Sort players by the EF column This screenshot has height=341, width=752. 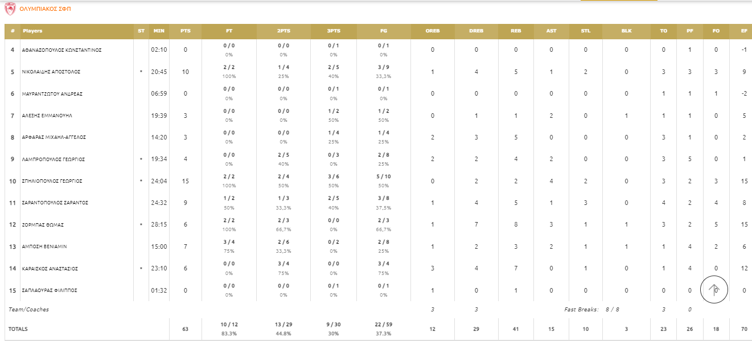pyautogui.click(x=743, y=31)
